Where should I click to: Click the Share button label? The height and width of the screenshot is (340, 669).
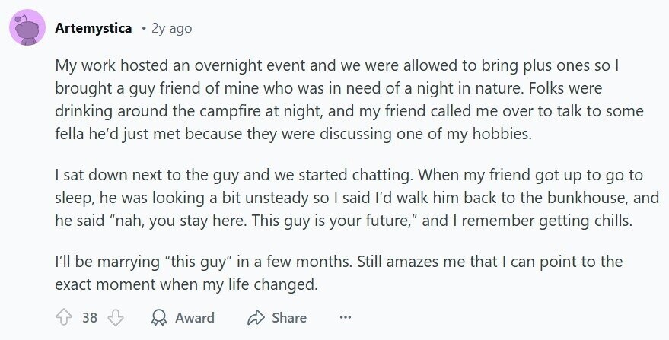[x=289, y=317]
